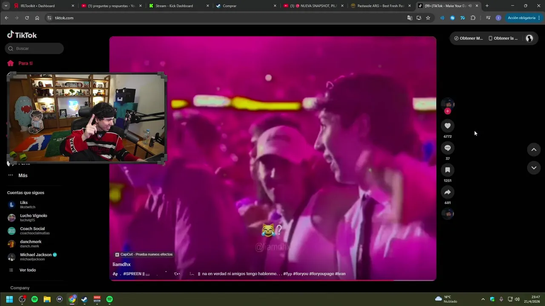This screenshot has height=306, width=545.
Task: Open the Chrome profile avatar
Action: (x=498, y=18)
